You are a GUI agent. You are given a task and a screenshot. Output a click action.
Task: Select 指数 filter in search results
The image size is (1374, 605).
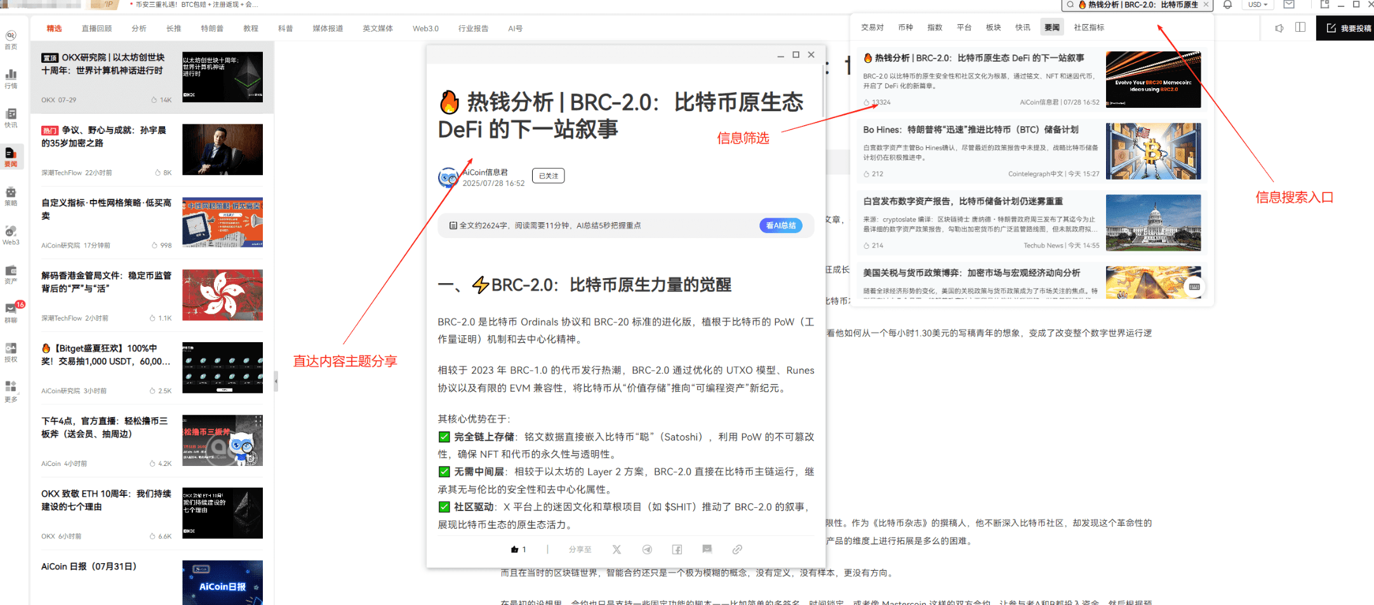[935, 27]
